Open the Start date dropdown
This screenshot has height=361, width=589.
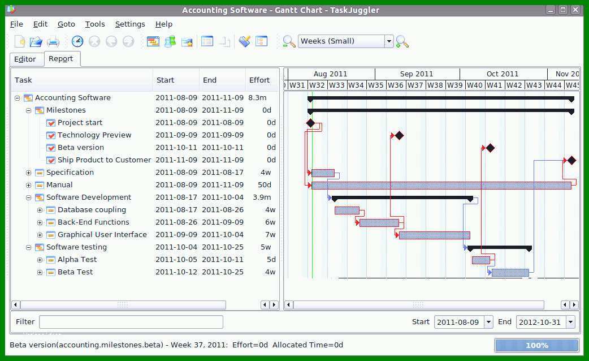[488, 322]
